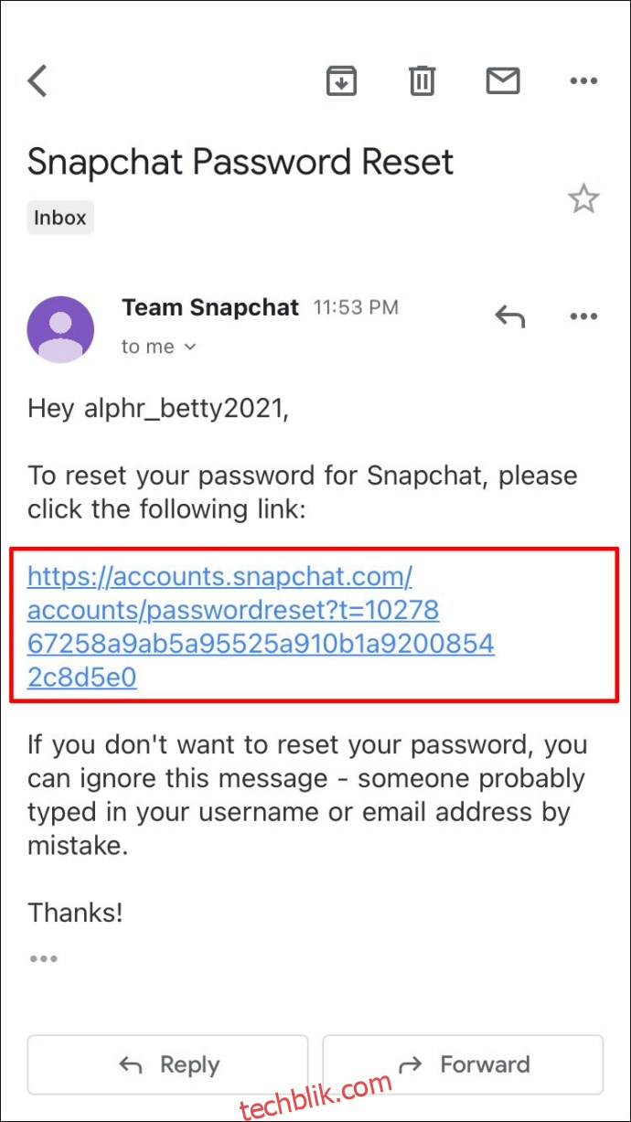The width and height of the screenshot is (631, 1122).
Task: Mark as unread with the envelope icon
Action: tap(502, 81)
